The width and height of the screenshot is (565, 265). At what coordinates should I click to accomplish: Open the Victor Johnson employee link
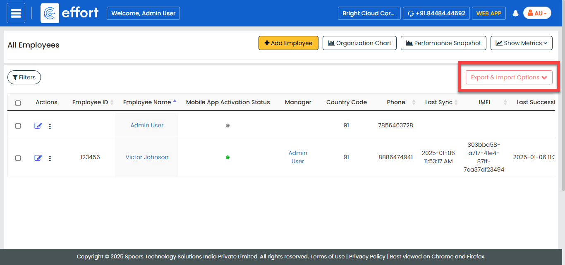[147, 157]
